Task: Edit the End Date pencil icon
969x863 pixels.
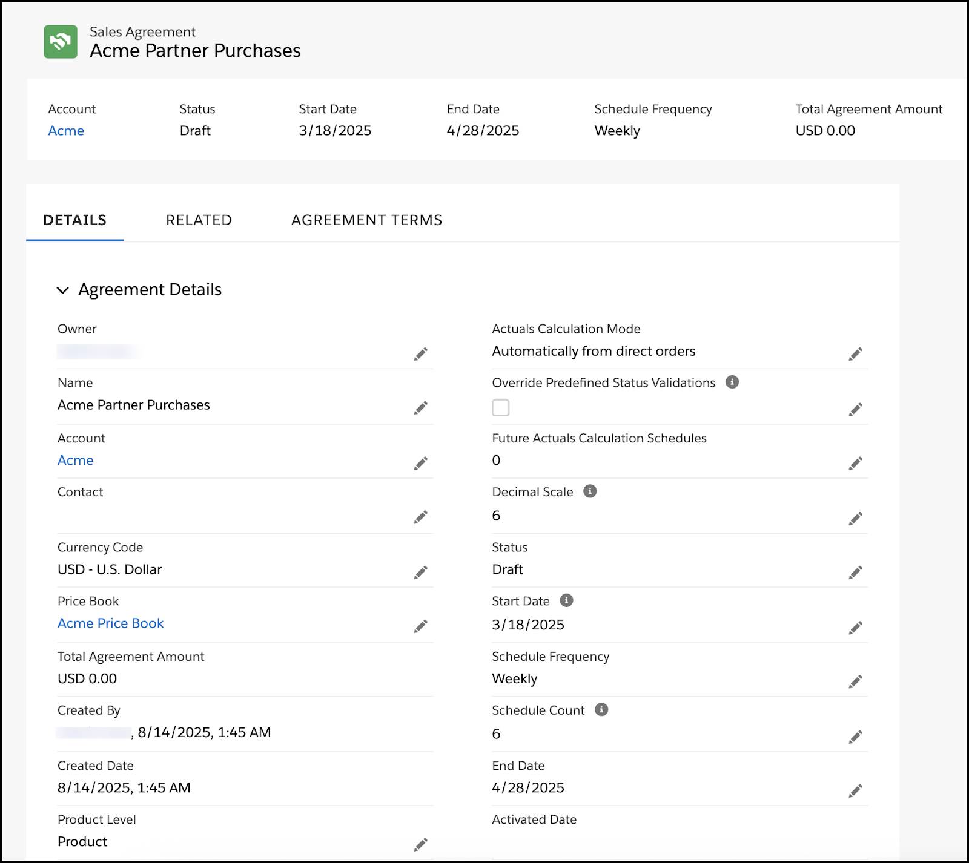Action: pos(855,790)
